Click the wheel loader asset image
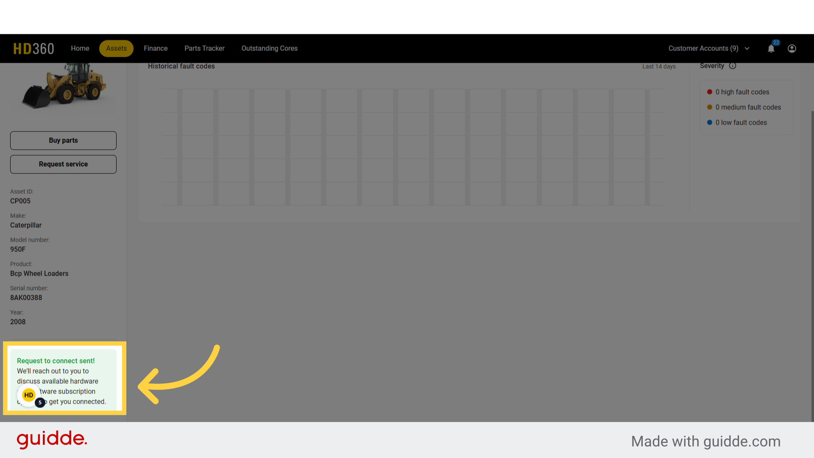 (x=64, y=85)
